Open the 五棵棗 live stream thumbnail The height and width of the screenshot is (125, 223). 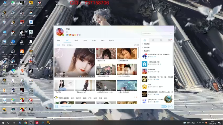[x=106, y=69]
